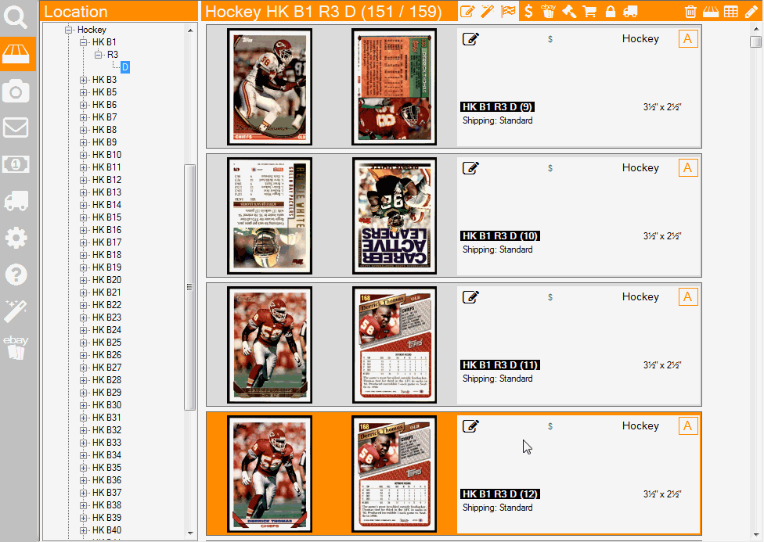Image resolution: width=764 pixels, height=542 pixels.
Task: Open the dollar bill section in the sidebar
Action: coord(16,164)
